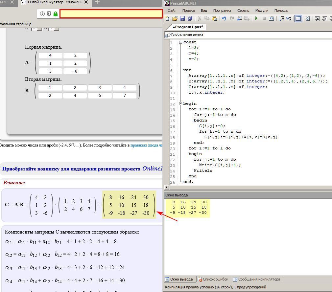Collapse the main begin block fold marker

(x=180, y=103)
